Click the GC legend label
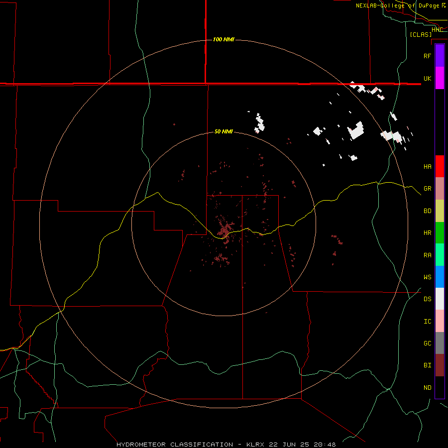 tap(427, 343)
